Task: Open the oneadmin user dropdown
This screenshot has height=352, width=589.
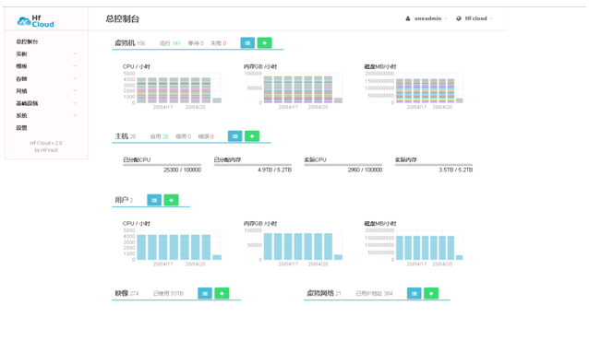Action: [427, 18]
